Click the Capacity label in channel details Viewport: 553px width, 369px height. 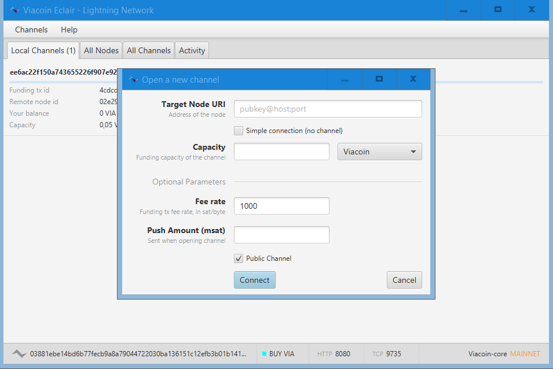(x=22, y=125)
